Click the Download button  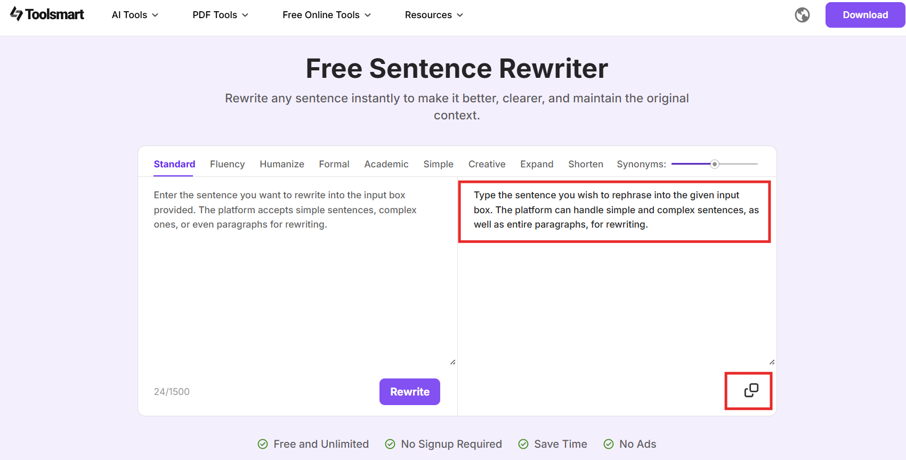(x=865, y=15)
